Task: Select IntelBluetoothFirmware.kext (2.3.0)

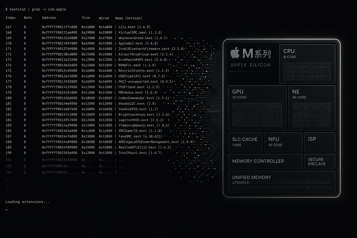Action: pyautogui.click(x=151, y=49)
